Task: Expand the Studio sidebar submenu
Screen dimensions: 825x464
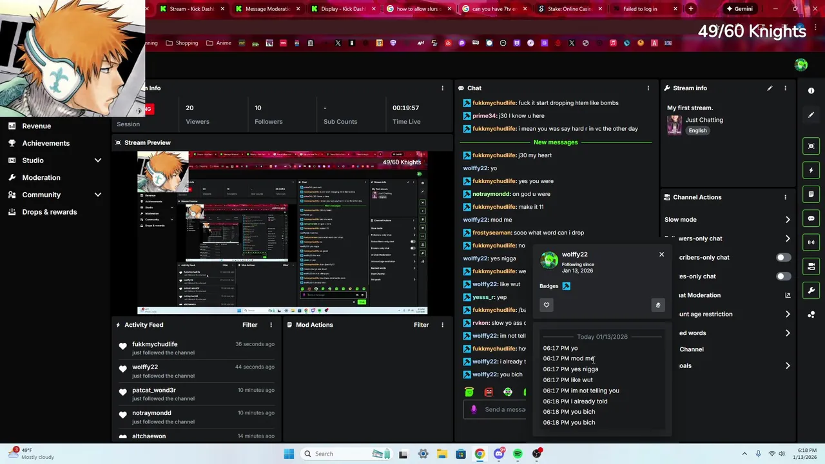Action: pos(98,160)
